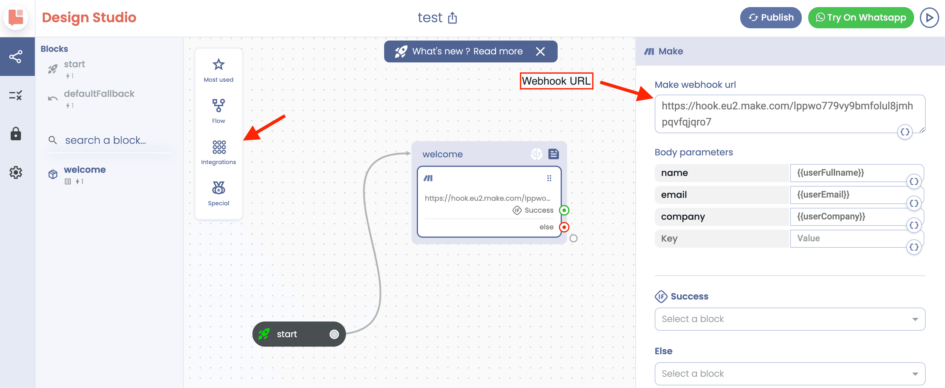Click the red else output connector
945x388 pixels.
(564, 227)
